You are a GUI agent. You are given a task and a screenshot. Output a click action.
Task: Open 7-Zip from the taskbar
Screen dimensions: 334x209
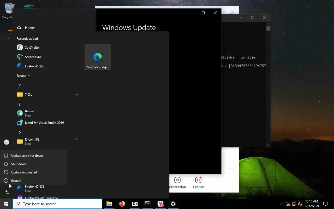pyautogui.click(x=135, y=204)
